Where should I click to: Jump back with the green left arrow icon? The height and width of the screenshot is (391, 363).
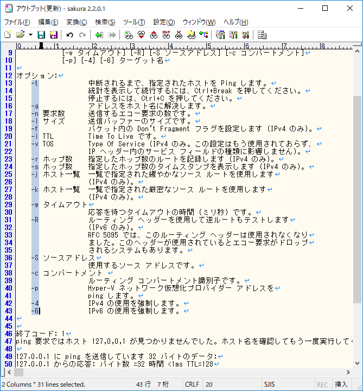(99, 35)
